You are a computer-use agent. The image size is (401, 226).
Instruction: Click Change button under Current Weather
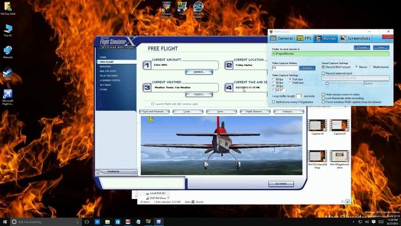199,95
